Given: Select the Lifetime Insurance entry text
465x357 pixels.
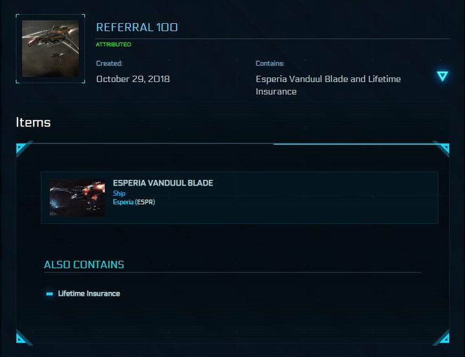Looking at the screenshot, I should (x=89, y=293).
